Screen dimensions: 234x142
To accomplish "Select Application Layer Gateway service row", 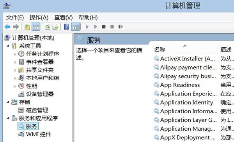I will (193, 120).
